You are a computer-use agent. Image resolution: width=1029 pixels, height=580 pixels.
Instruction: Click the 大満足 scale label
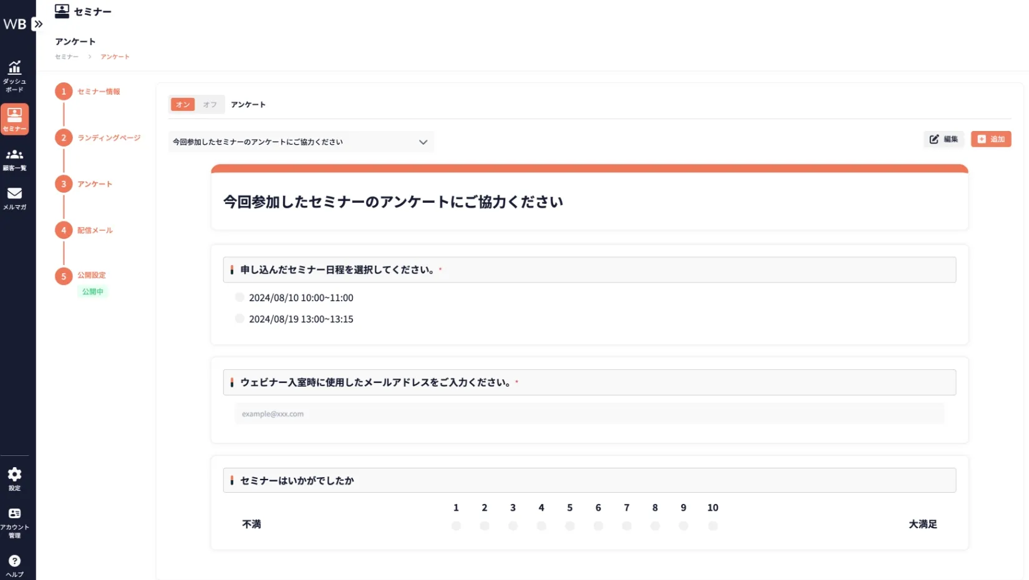coord(923,524)
